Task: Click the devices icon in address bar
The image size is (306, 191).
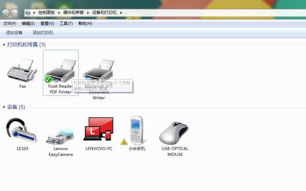Action: 28,13
